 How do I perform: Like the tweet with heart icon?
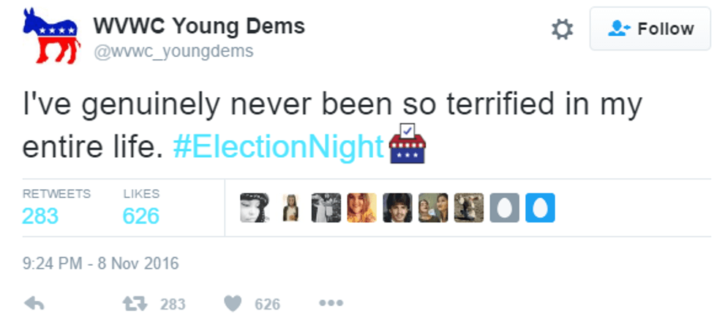coord(232,304)
